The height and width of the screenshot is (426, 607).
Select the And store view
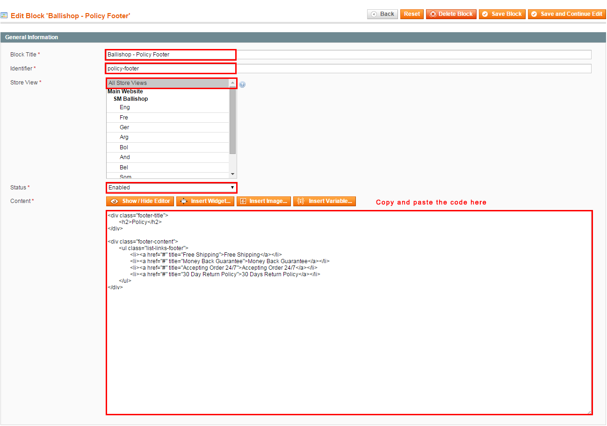pyautogui.click(x=168, y=157)
